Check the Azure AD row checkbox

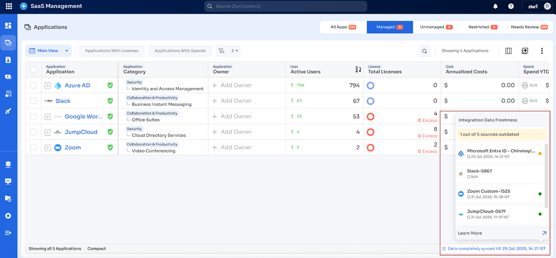point(33,86)
